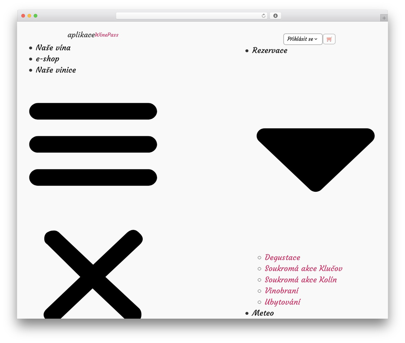Viewport: 405px width, 343px height.
Task: Add a new browser tab with plus
Action: tap(384, 18)
